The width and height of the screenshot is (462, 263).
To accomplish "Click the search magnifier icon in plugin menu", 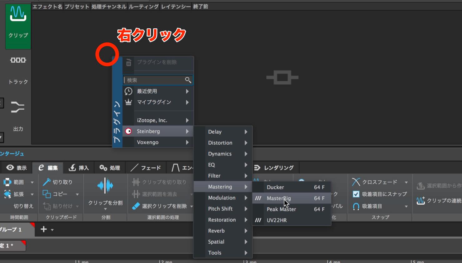I will (188, 80).
